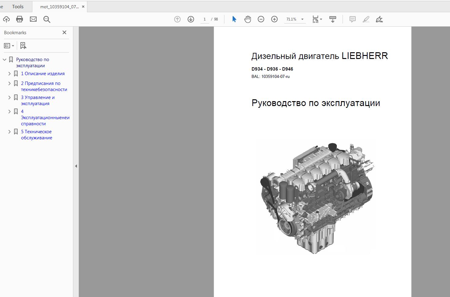Go to next page arrow
Viewport: 450px width, 297px height.
point(191,19)
